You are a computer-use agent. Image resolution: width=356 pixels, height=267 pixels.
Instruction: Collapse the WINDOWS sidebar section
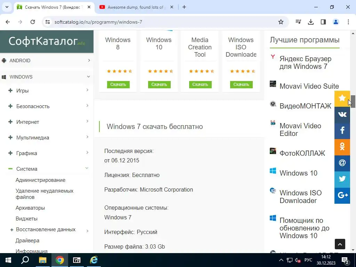(x=47, y=77)
